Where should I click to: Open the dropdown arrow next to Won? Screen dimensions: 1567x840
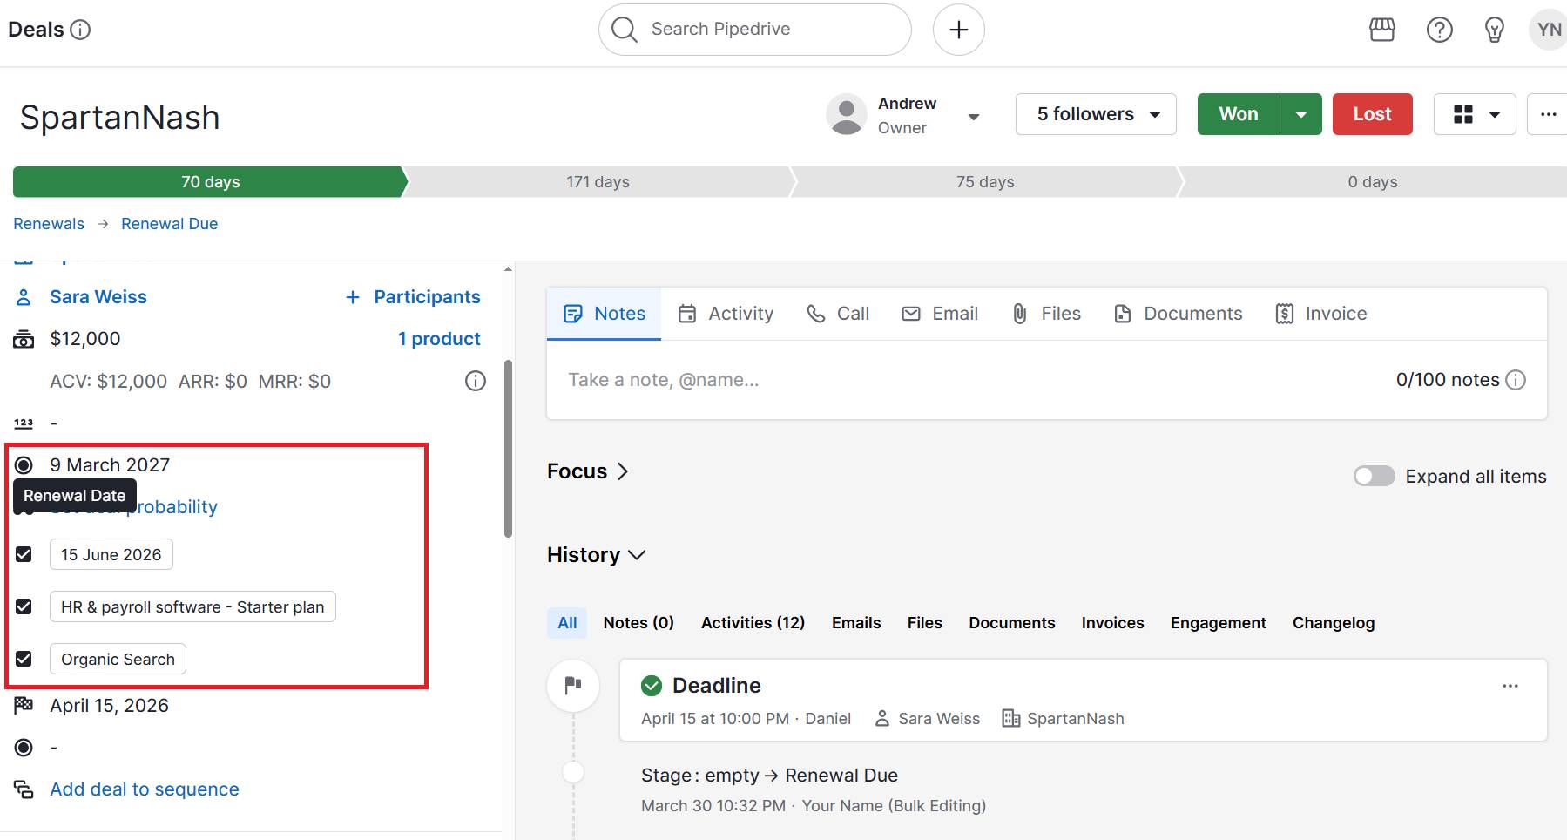coord(1300,114)
